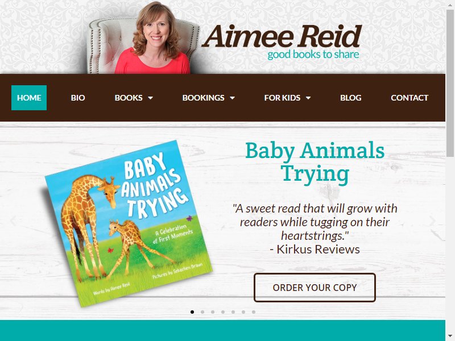This screenshot has width=455, height=341.
Task: Go to the Home menu item
Action: click(x=29, y=98)
